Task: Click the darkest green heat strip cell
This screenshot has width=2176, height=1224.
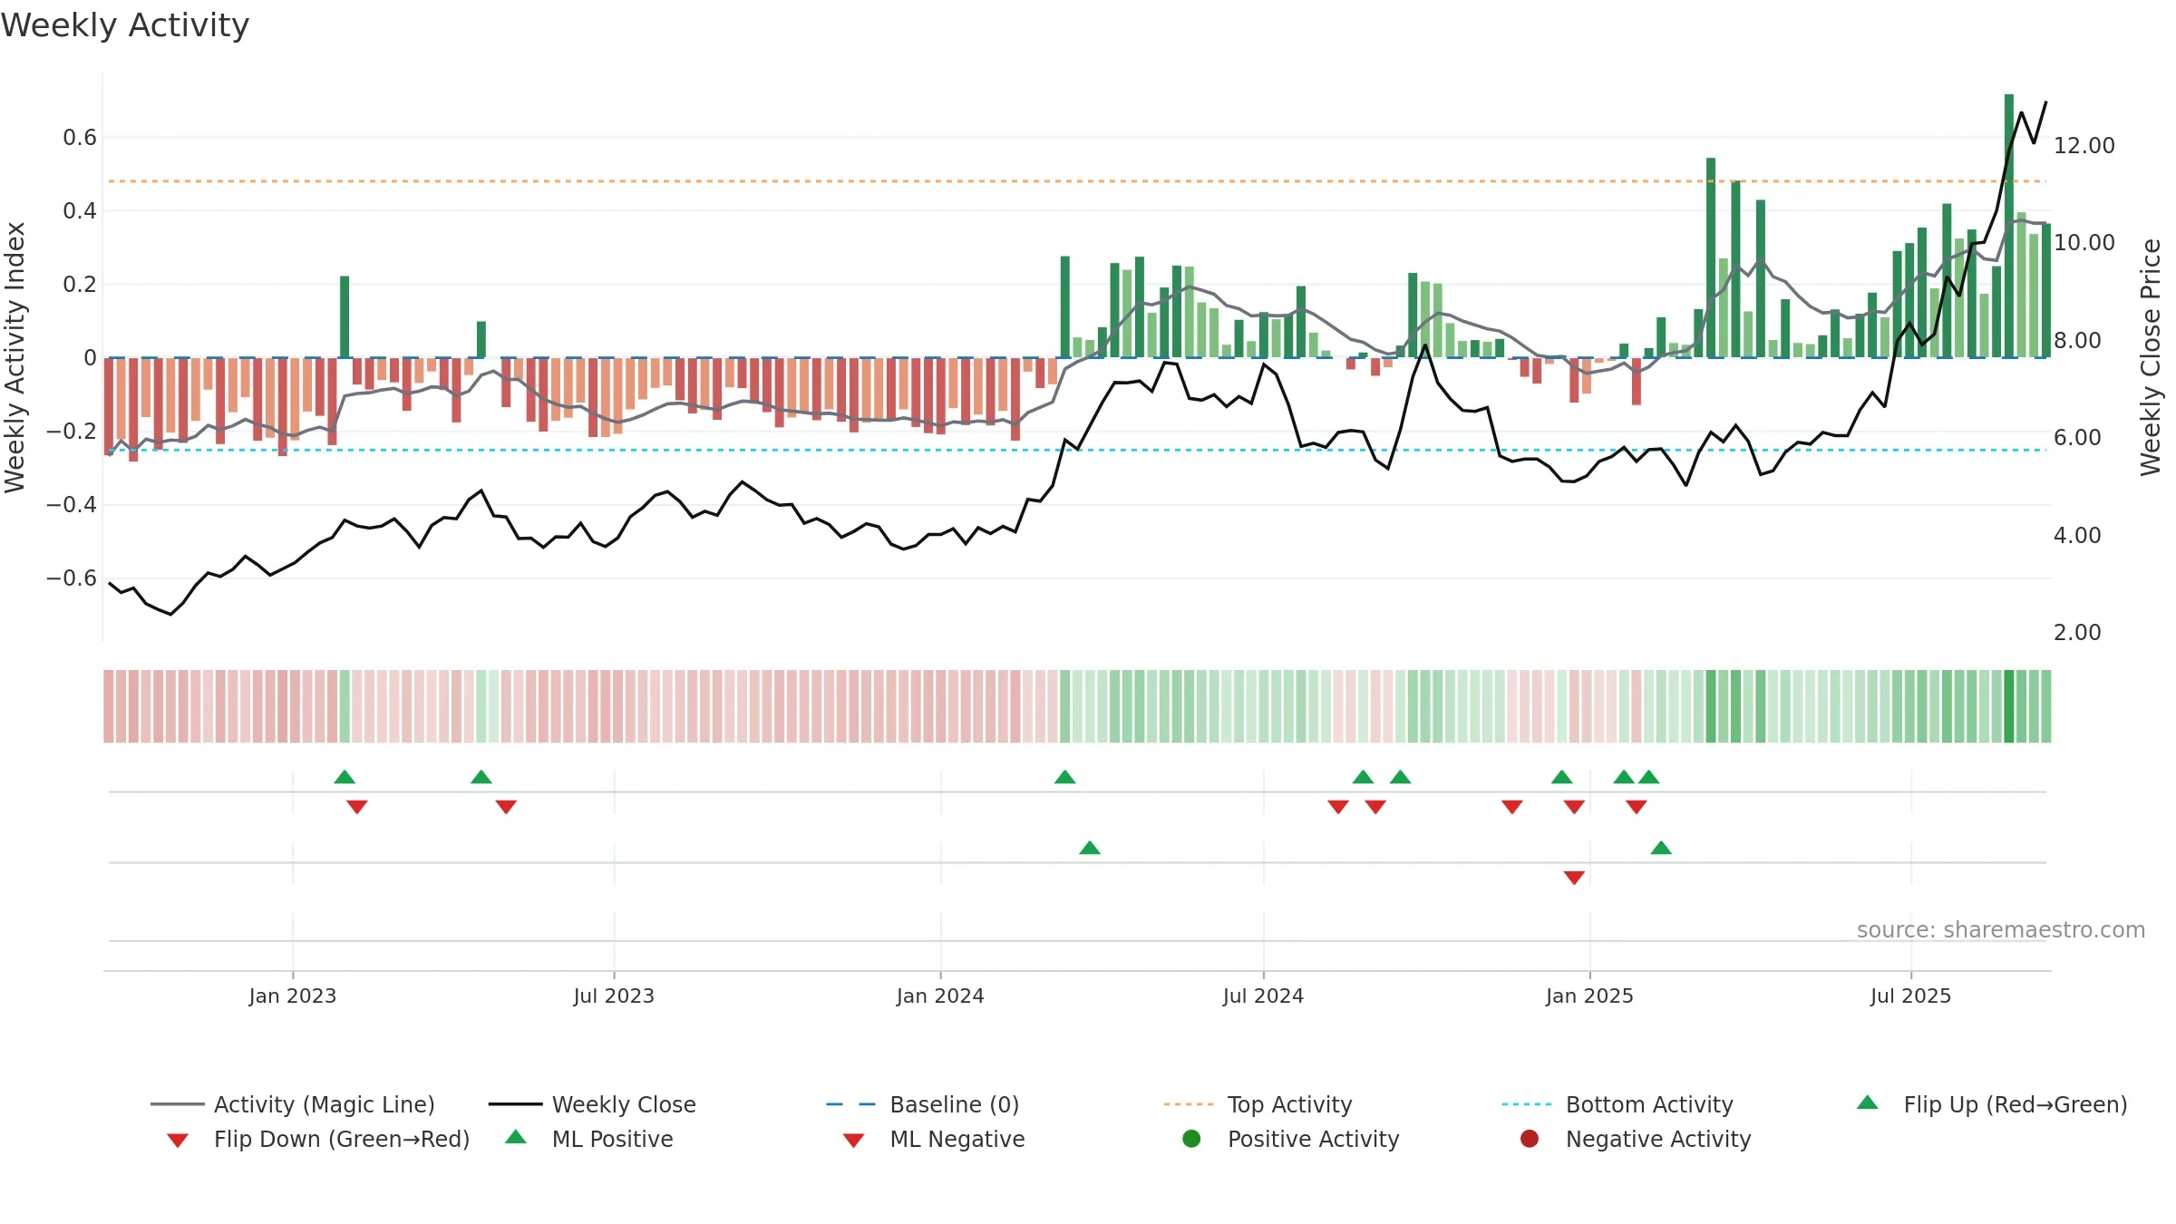Action: 2009,706
